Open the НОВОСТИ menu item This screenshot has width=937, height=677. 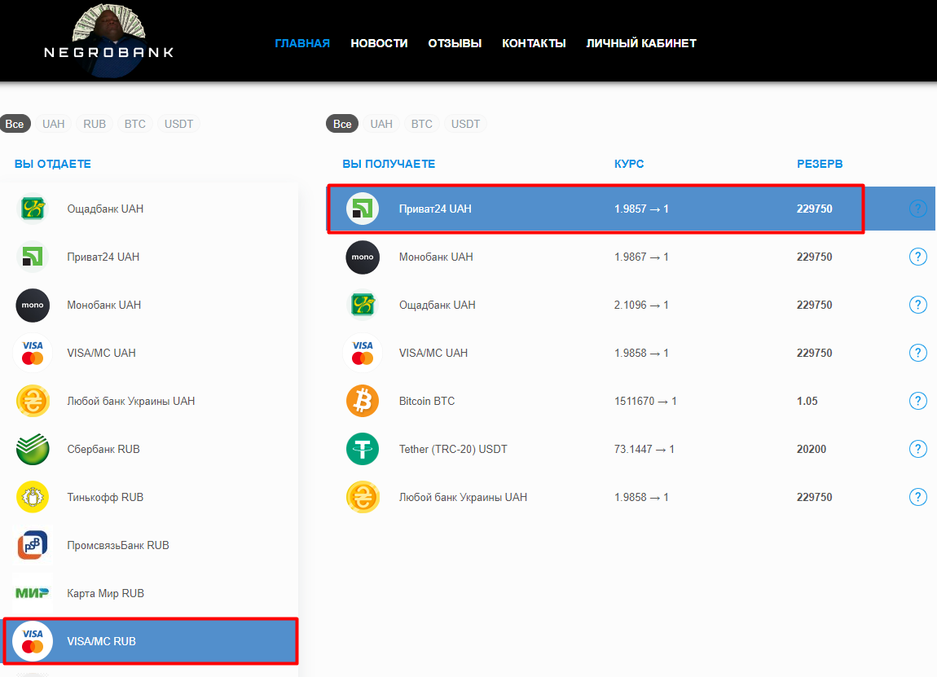click(379, 43)
